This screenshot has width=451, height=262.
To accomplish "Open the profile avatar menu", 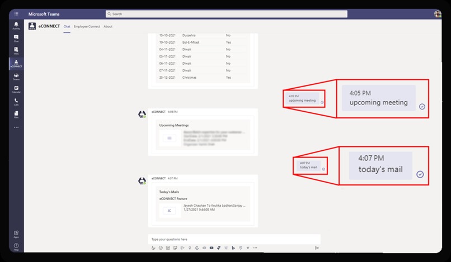I will click(x=438, y=14).
